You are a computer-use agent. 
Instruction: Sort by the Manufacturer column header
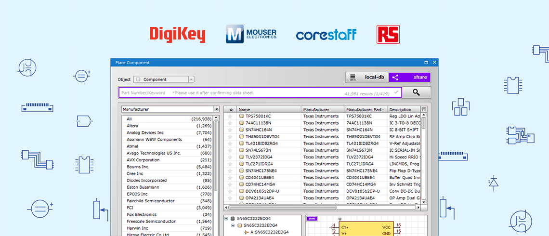tap(323, 110)
